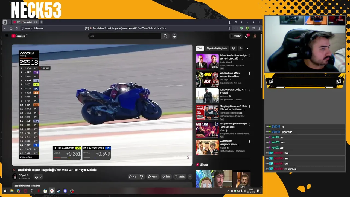Open Discord from the taskbar
The width and height of the screenshot is (350, 197).
[x=65, y=191]
